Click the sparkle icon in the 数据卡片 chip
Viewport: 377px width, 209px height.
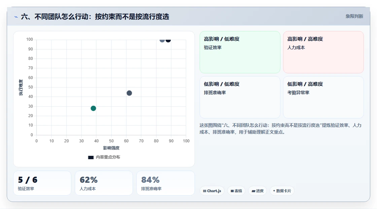click(x=274, y=191)
